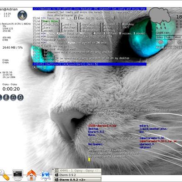Select Tuesday's forecast weather icon
The image size is (182, 182).
(169, 42)
